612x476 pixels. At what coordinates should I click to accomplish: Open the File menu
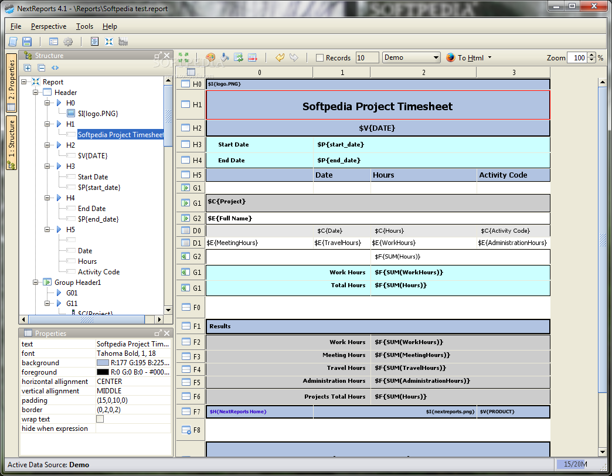click(x=16, y=26)
